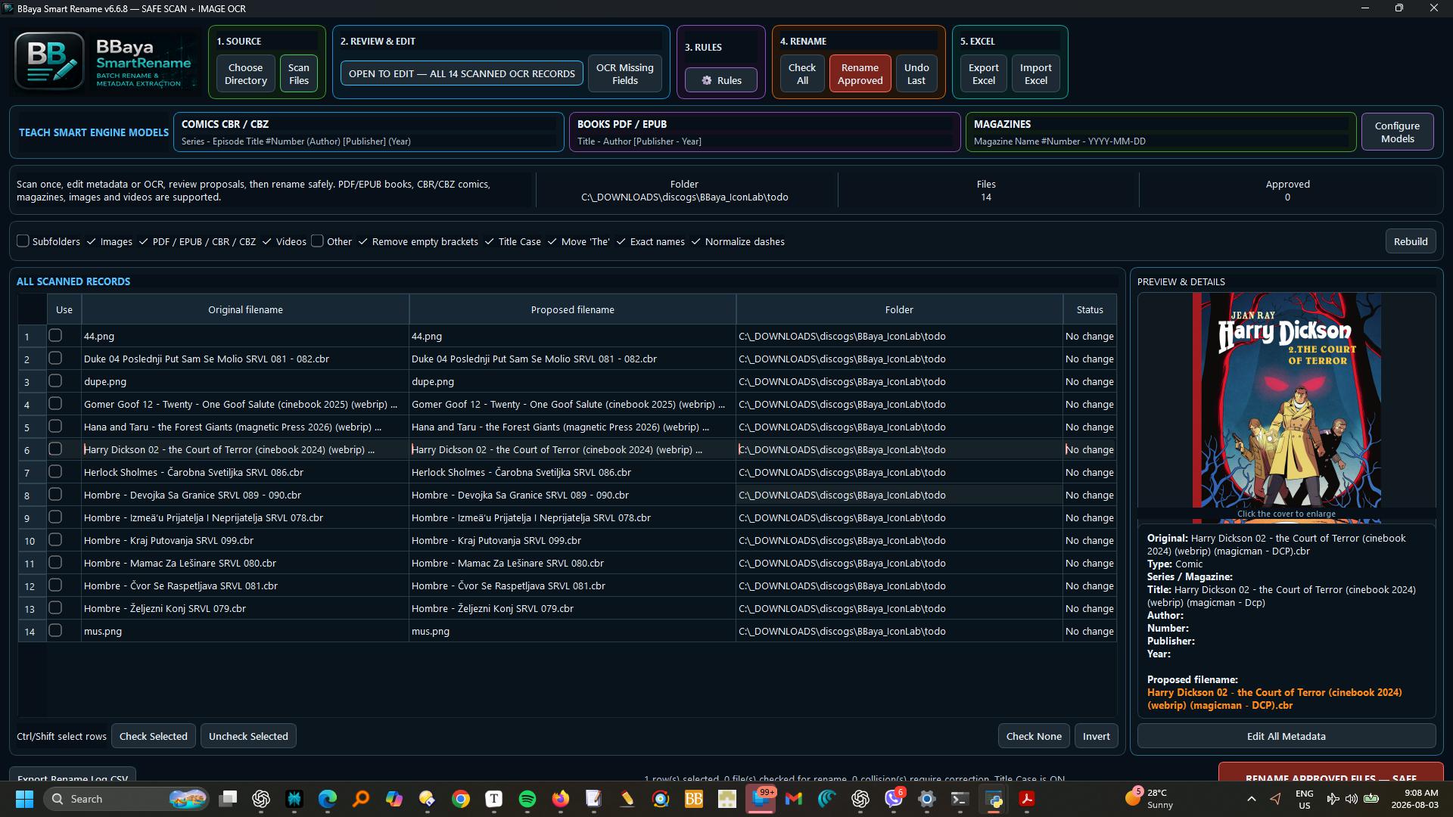Open Gmail from the taskbar
Screen dimensions: 1453x817
point(794,799)
